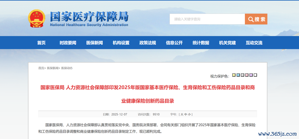Select the blue eye-protection color swatch
This screenshot has width=299, height=139.
tap(238, 75)
